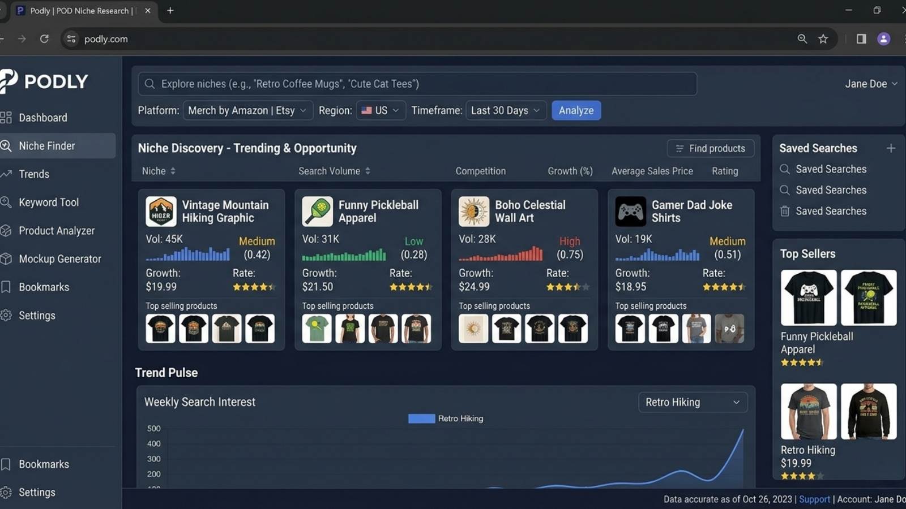
Task: Reload the podly.com page
Action: coord(44,39)
